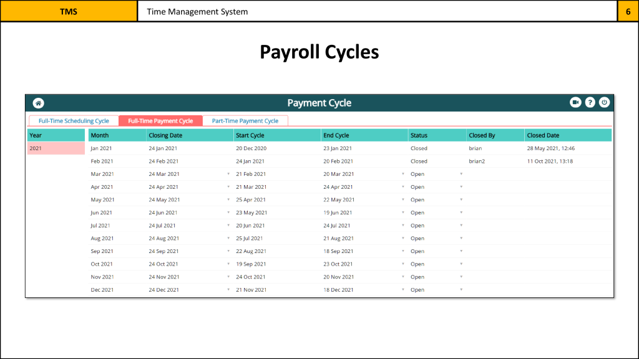Expand Closing Date dropdown for Mar 2021
This screenshot has width=639, height=359.
[x=228, y=175]
